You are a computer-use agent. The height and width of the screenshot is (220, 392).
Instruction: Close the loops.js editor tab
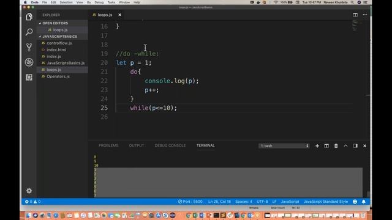(x=120, y=15)
